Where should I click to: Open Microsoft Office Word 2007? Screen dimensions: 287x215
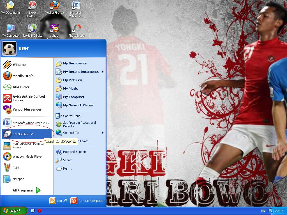tap(27, 123)
